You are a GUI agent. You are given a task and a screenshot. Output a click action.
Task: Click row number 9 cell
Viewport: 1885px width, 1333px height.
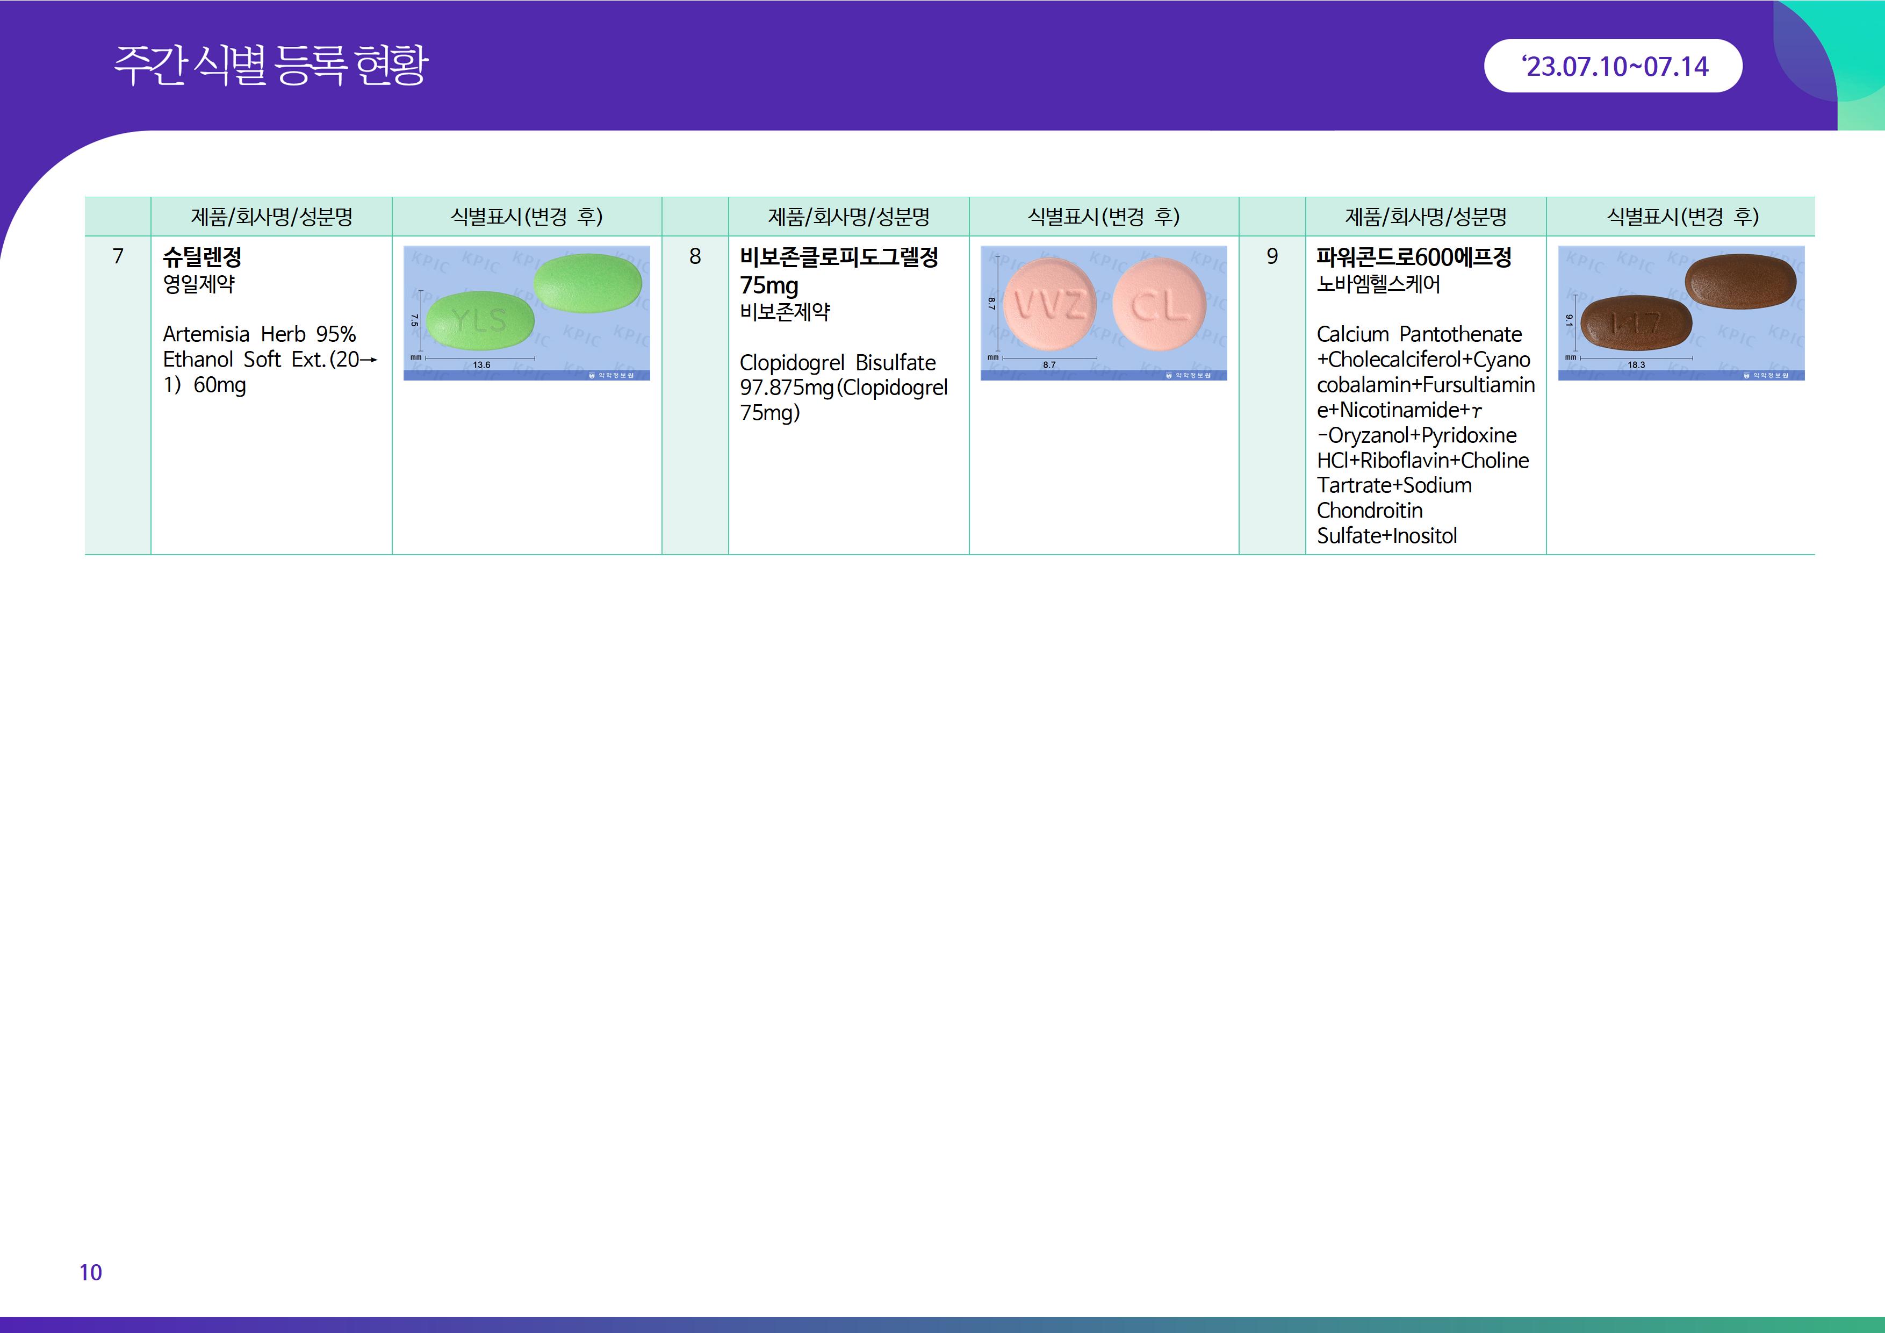coord(1272,256)
